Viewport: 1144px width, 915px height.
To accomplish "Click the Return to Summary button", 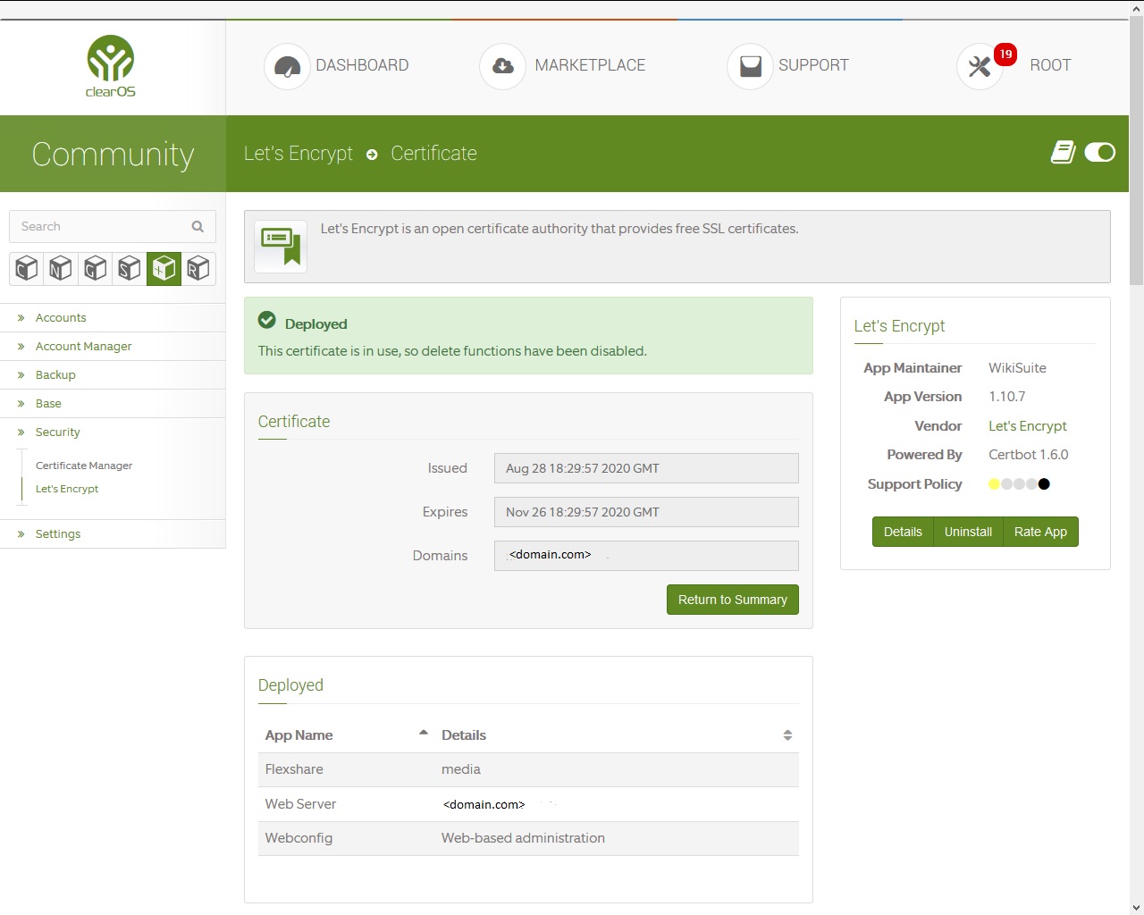I will (733, 600).
